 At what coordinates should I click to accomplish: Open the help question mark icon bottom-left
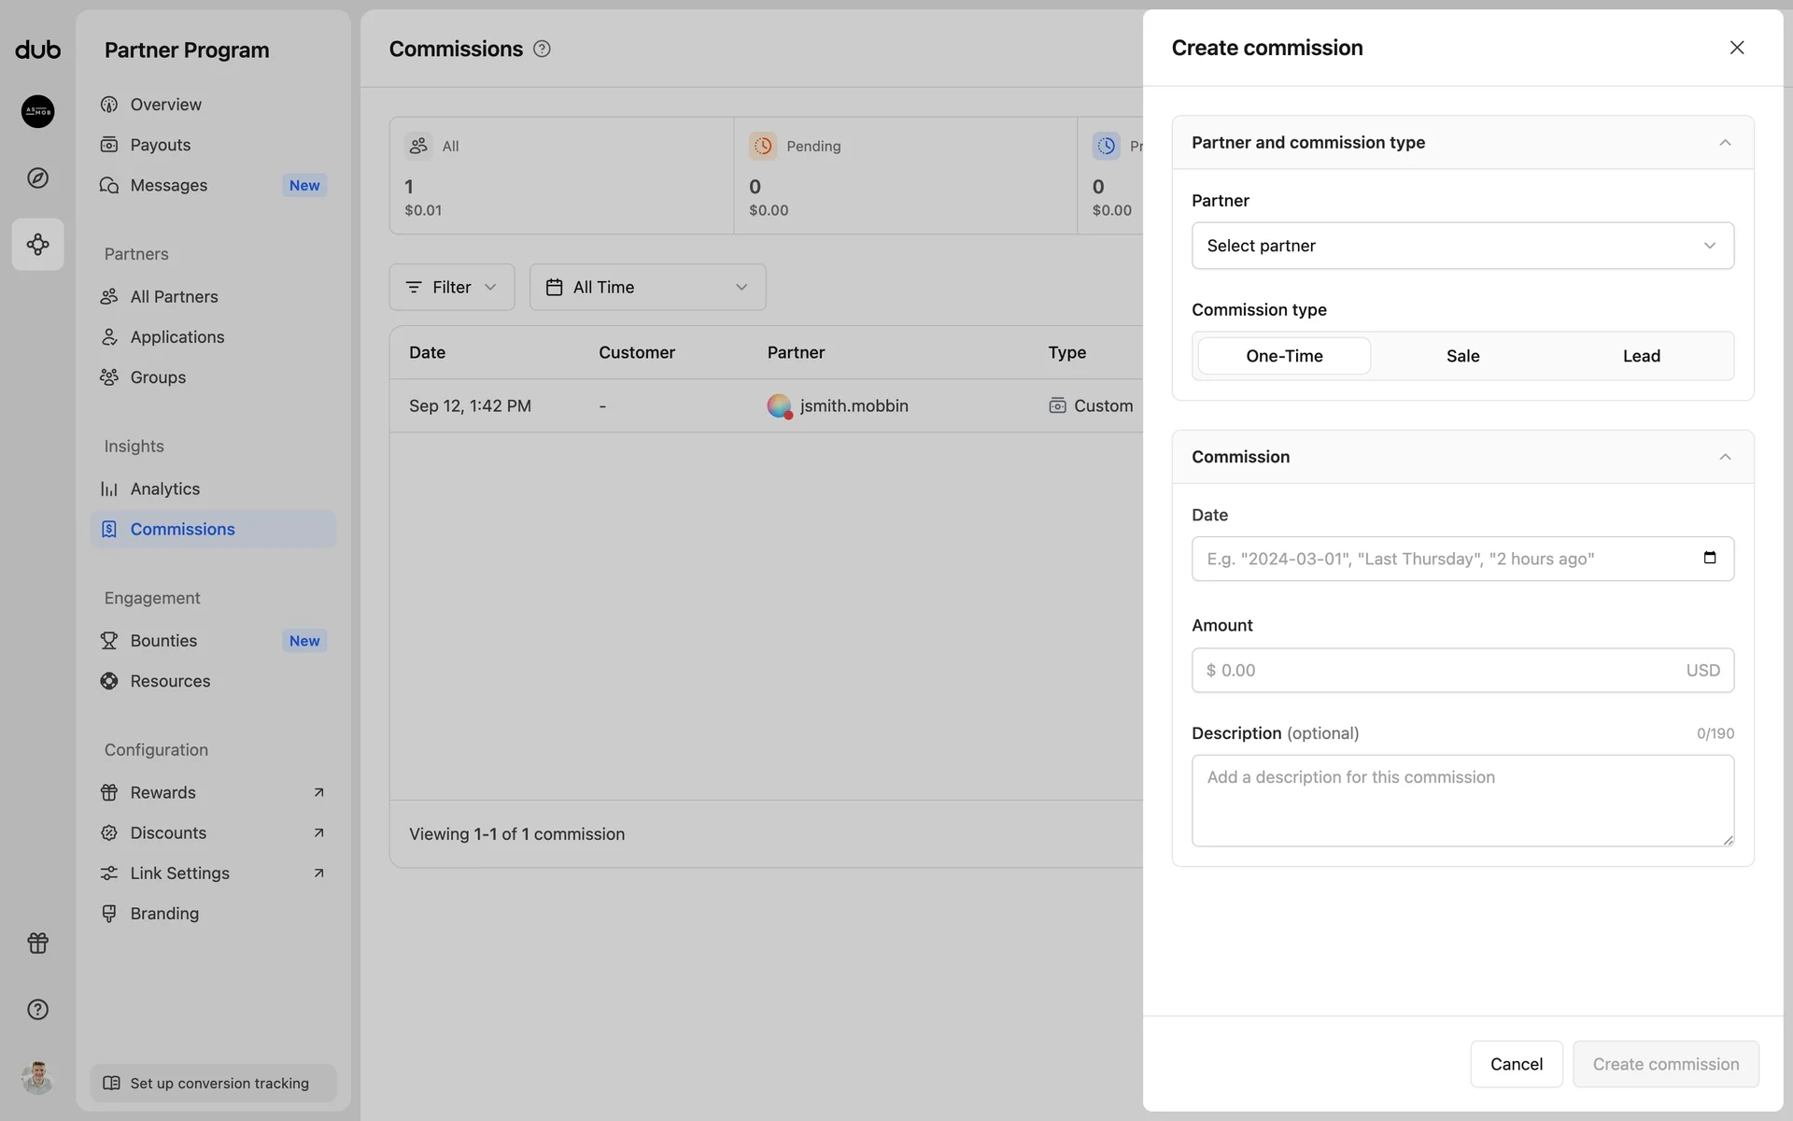coord(37,1009)
